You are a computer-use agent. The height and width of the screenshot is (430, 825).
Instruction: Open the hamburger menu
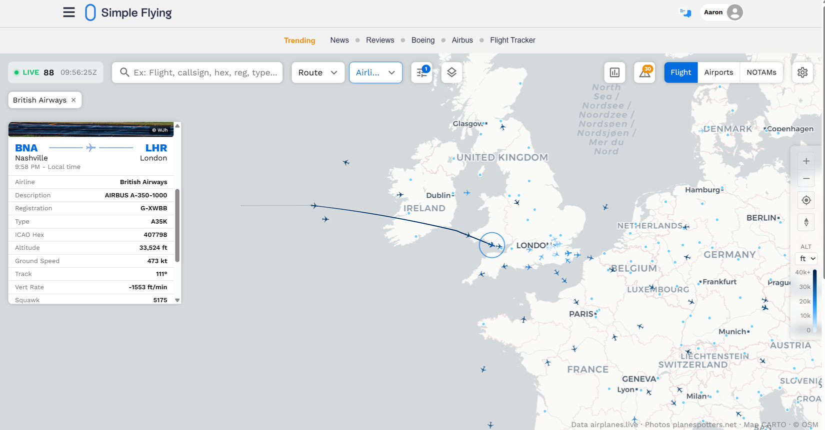tap(69, 12)
